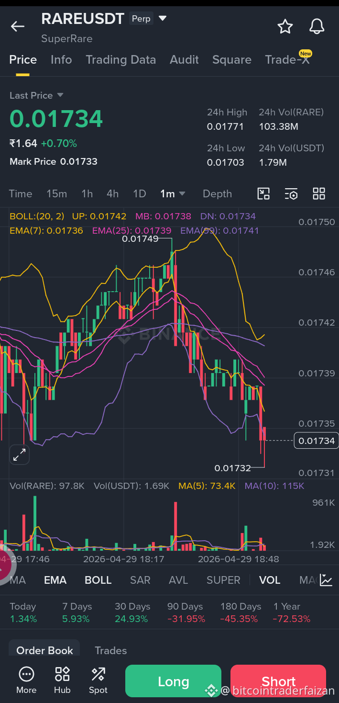Viewport: 339px width, 703px height.
Task: Add RAREUSDT to favorites with the star
Action: tap(285, 26)
